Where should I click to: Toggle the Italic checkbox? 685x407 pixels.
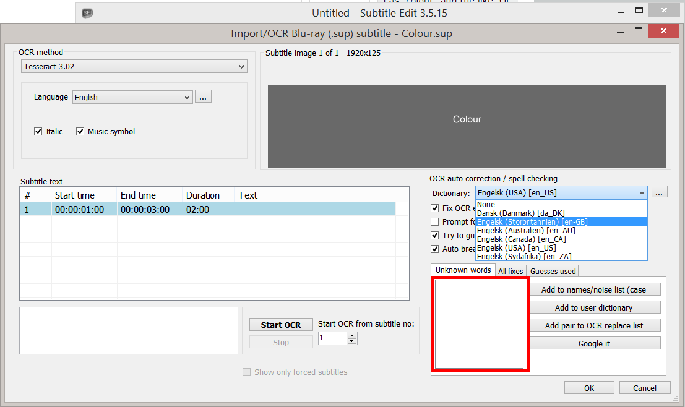point(38,132)
